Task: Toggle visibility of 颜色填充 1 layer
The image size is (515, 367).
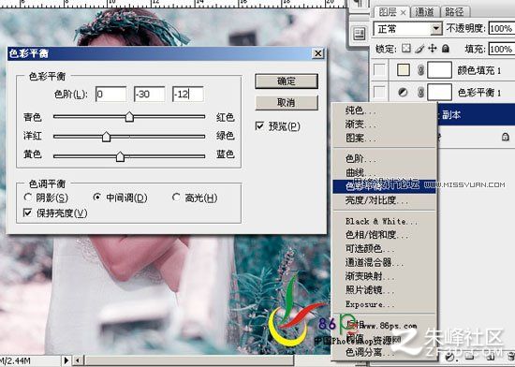Action: click(379, 70)
